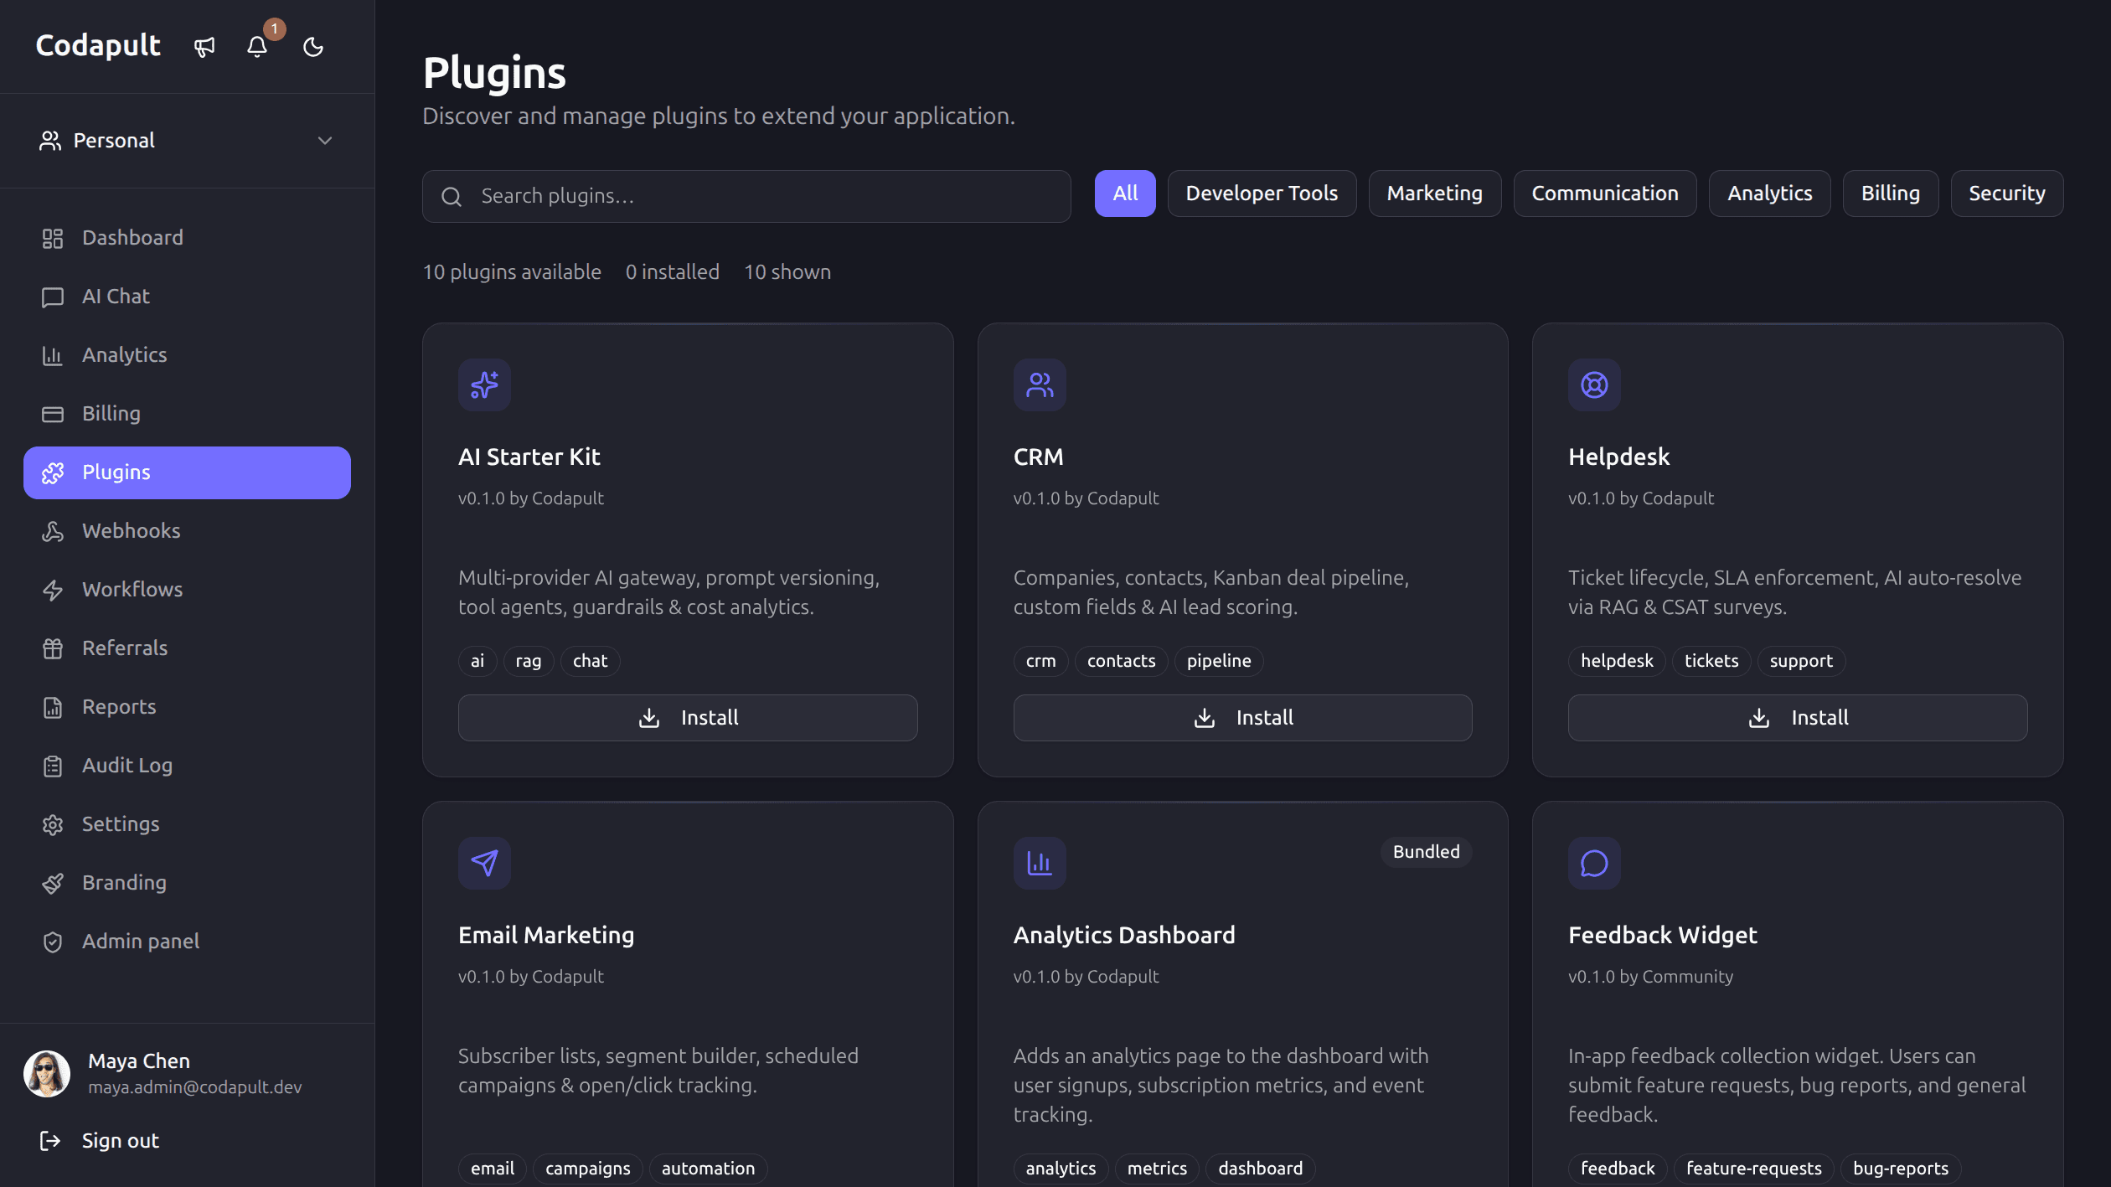
Task: Click the search magnifier icon
Action: pos(452,197)
